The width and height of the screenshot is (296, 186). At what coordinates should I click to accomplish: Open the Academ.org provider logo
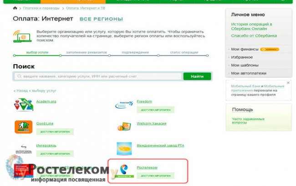point(24,105)
